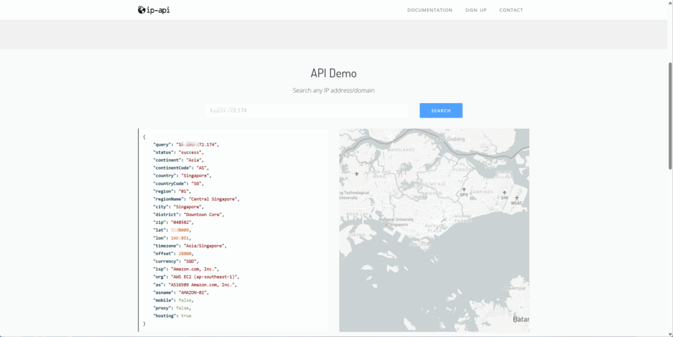The height and width of the screenshot is (337, 673).
Task: Select the "city": "Singapore" line
Action: [x=178, y=207]
